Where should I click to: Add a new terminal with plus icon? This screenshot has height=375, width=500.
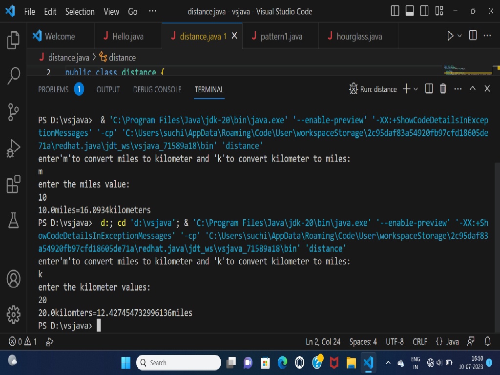pos(407,89)
